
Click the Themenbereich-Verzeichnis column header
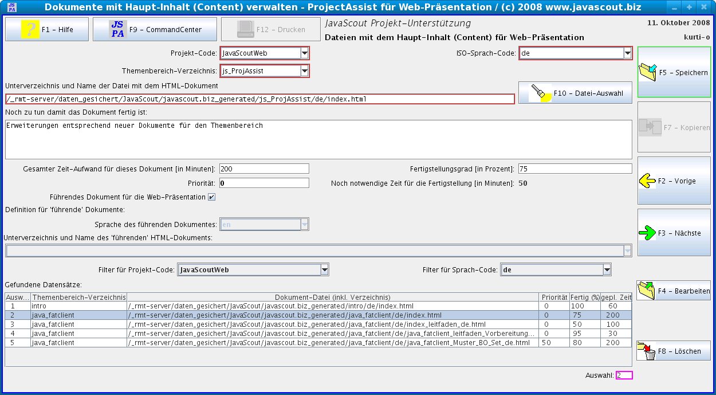coord(78,297)
